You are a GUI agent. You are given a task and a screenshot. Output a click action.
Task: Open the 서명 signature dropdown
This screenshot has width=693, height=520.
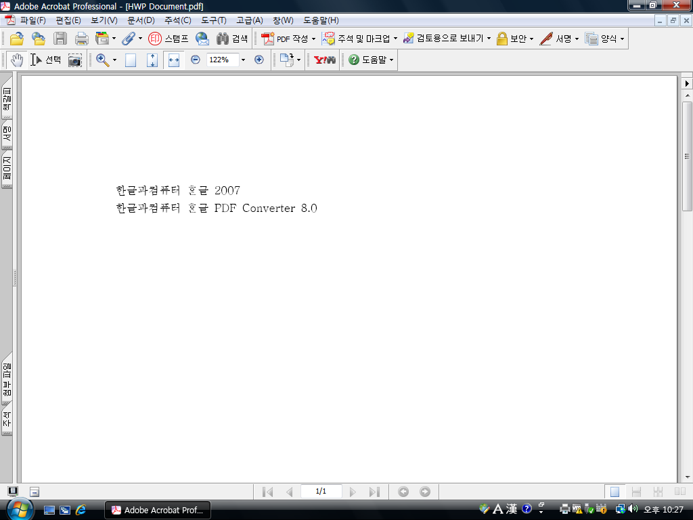(559, 39)
